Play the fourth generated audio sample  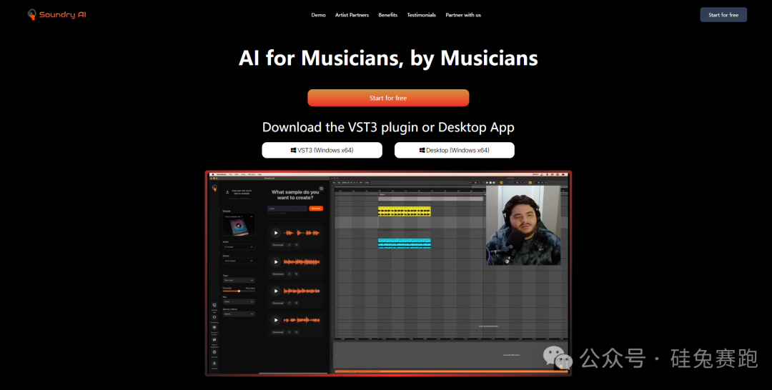click(x=276, y=320)
